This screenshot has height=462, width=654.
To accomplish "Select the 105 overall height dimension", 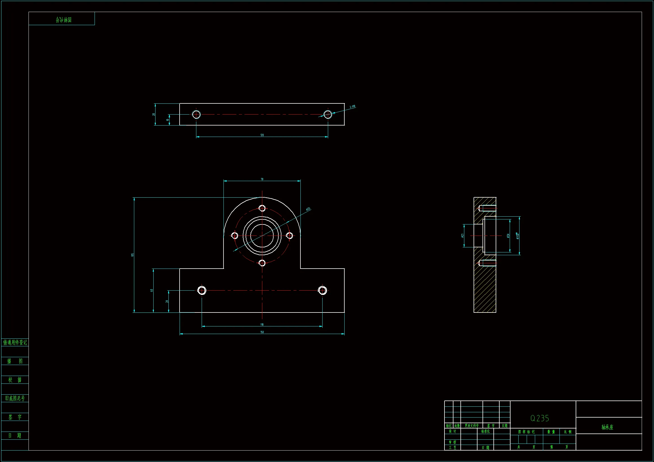I will (133, 255).
